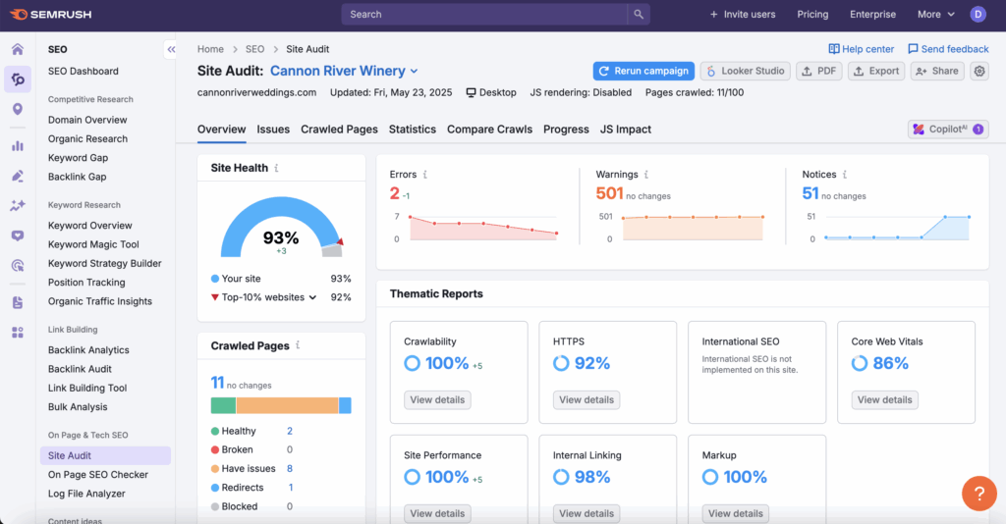Click Errors info icon
The width and height of the screenshot is (1006, 524).
pyautogui.click(x=424, y=175)
